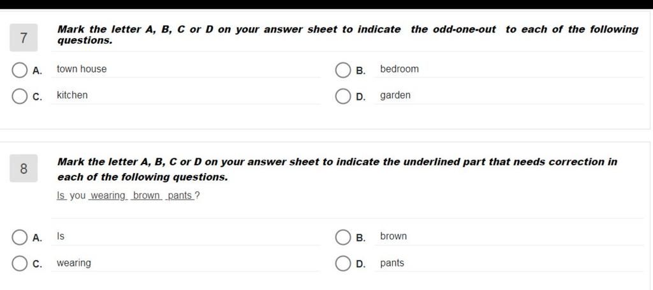Select question 8 option A radio button

coord(20,237)
